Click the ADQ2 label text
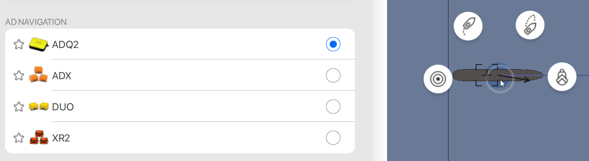Viewport: 589px width, 161px height. click(65, 44)
